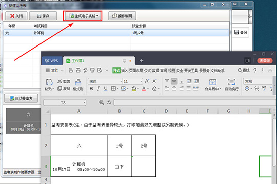Click the 自动排监考 button

pyautogui.click(x=21, y=98)
